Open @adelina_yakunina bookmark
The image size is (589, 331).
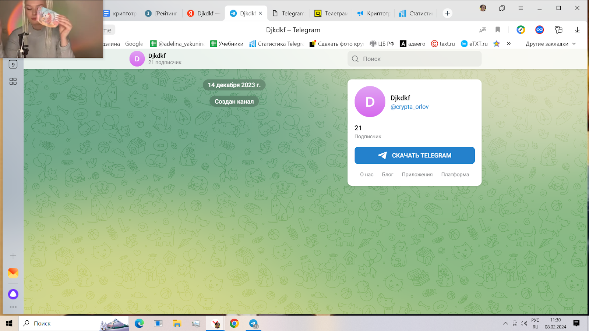[177, 44]
